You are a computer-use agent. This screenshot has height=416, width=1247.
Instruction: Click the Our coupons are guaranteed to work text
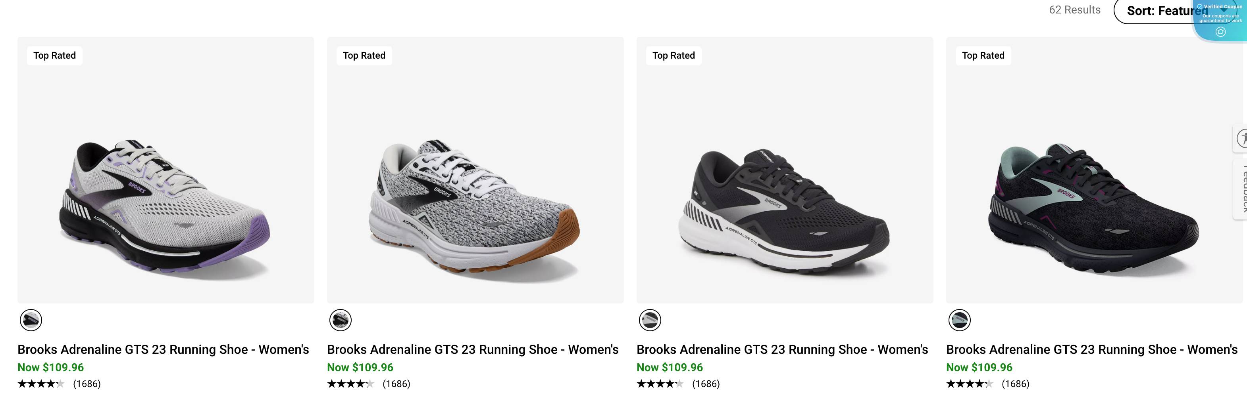1221,18
